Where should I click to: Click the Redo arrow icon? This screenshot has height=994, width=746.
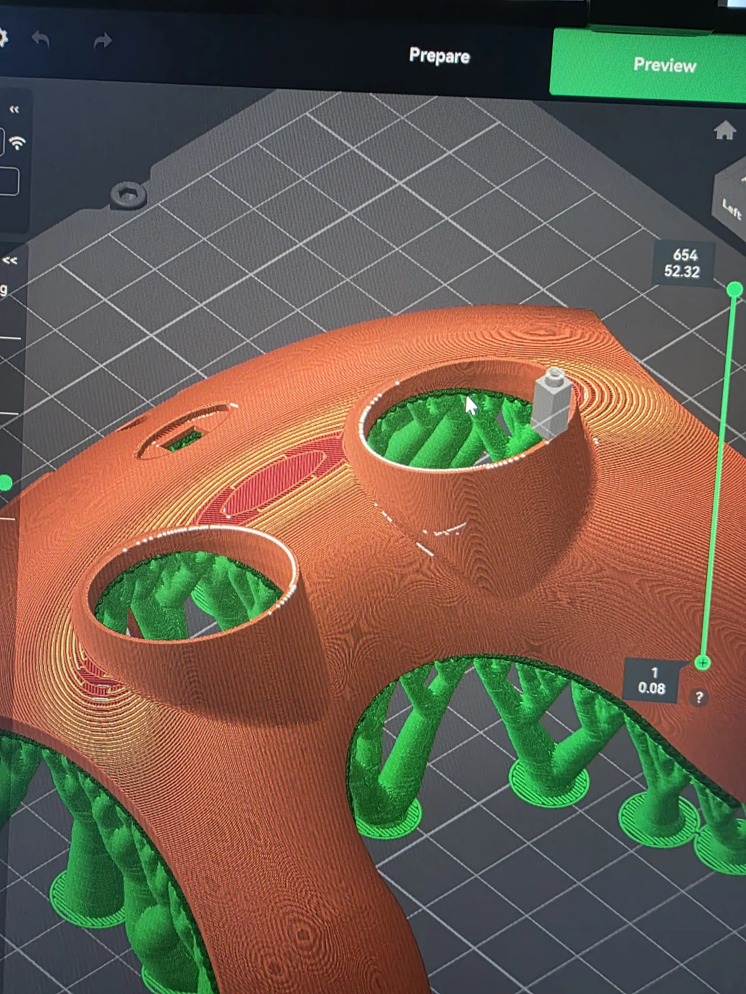(x=102, y=41)
